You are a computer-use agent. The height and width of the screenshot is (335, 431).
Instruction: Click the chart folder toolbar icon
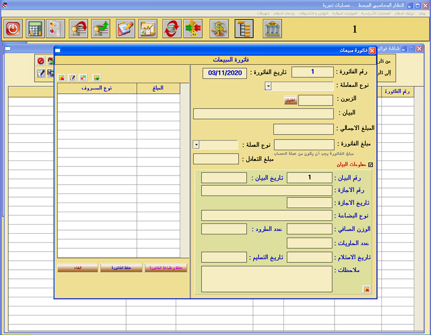pyautogui.click(x=147, y=28)
